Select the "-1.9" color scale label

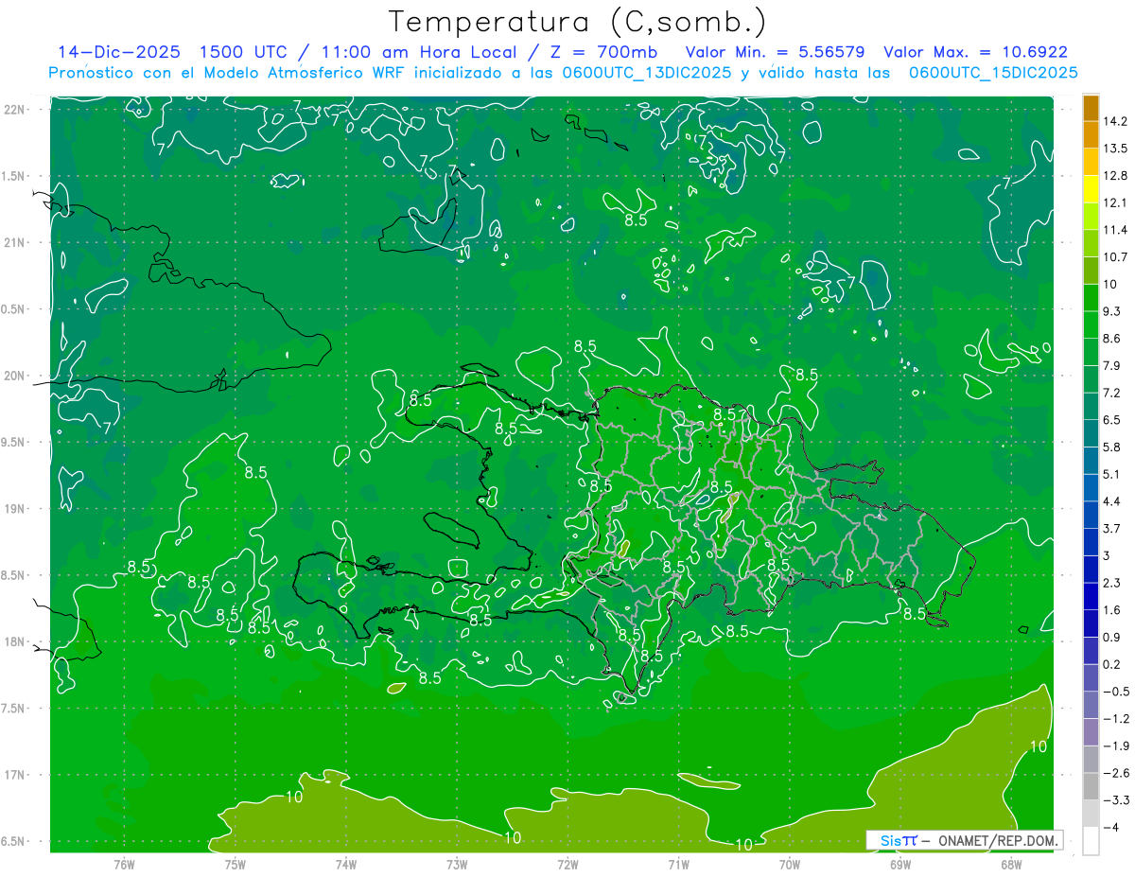point(1116,746)
